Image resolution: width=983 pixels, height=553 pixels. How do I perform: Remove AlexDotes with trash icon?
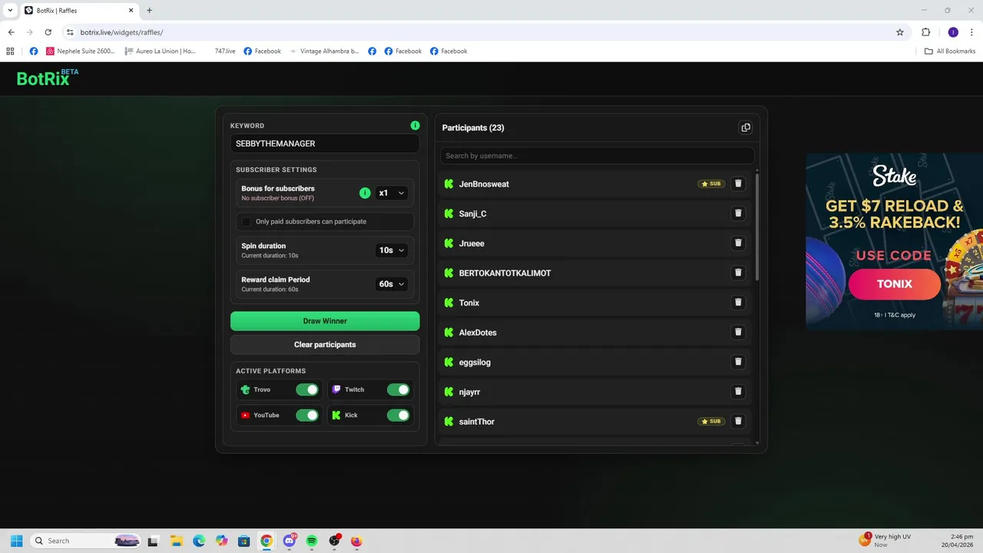(x=738, y=333)
